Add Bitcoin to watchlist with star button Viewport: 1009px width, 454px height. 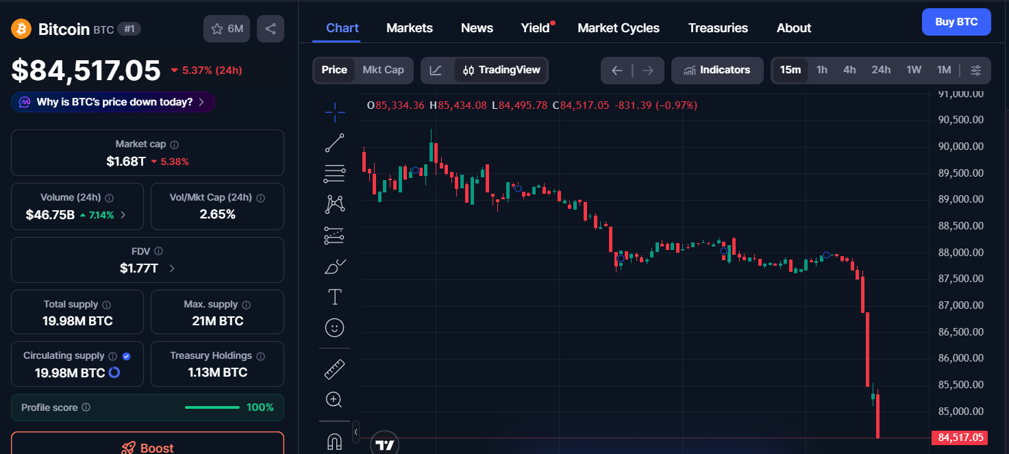coord(227,29)
